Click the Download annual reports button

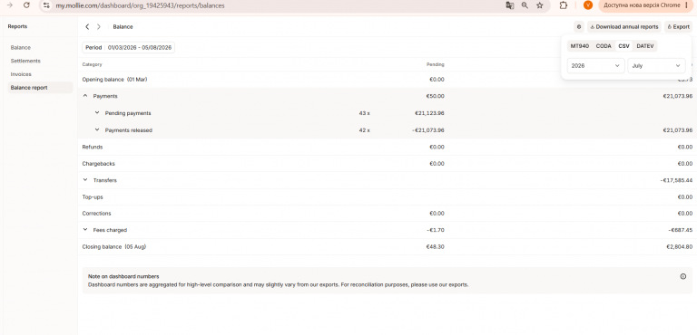coord(624,26)
